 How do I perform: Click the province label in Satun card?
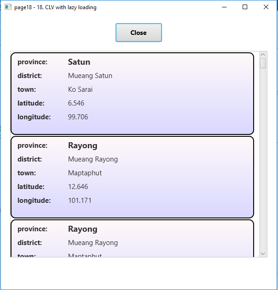33,62
